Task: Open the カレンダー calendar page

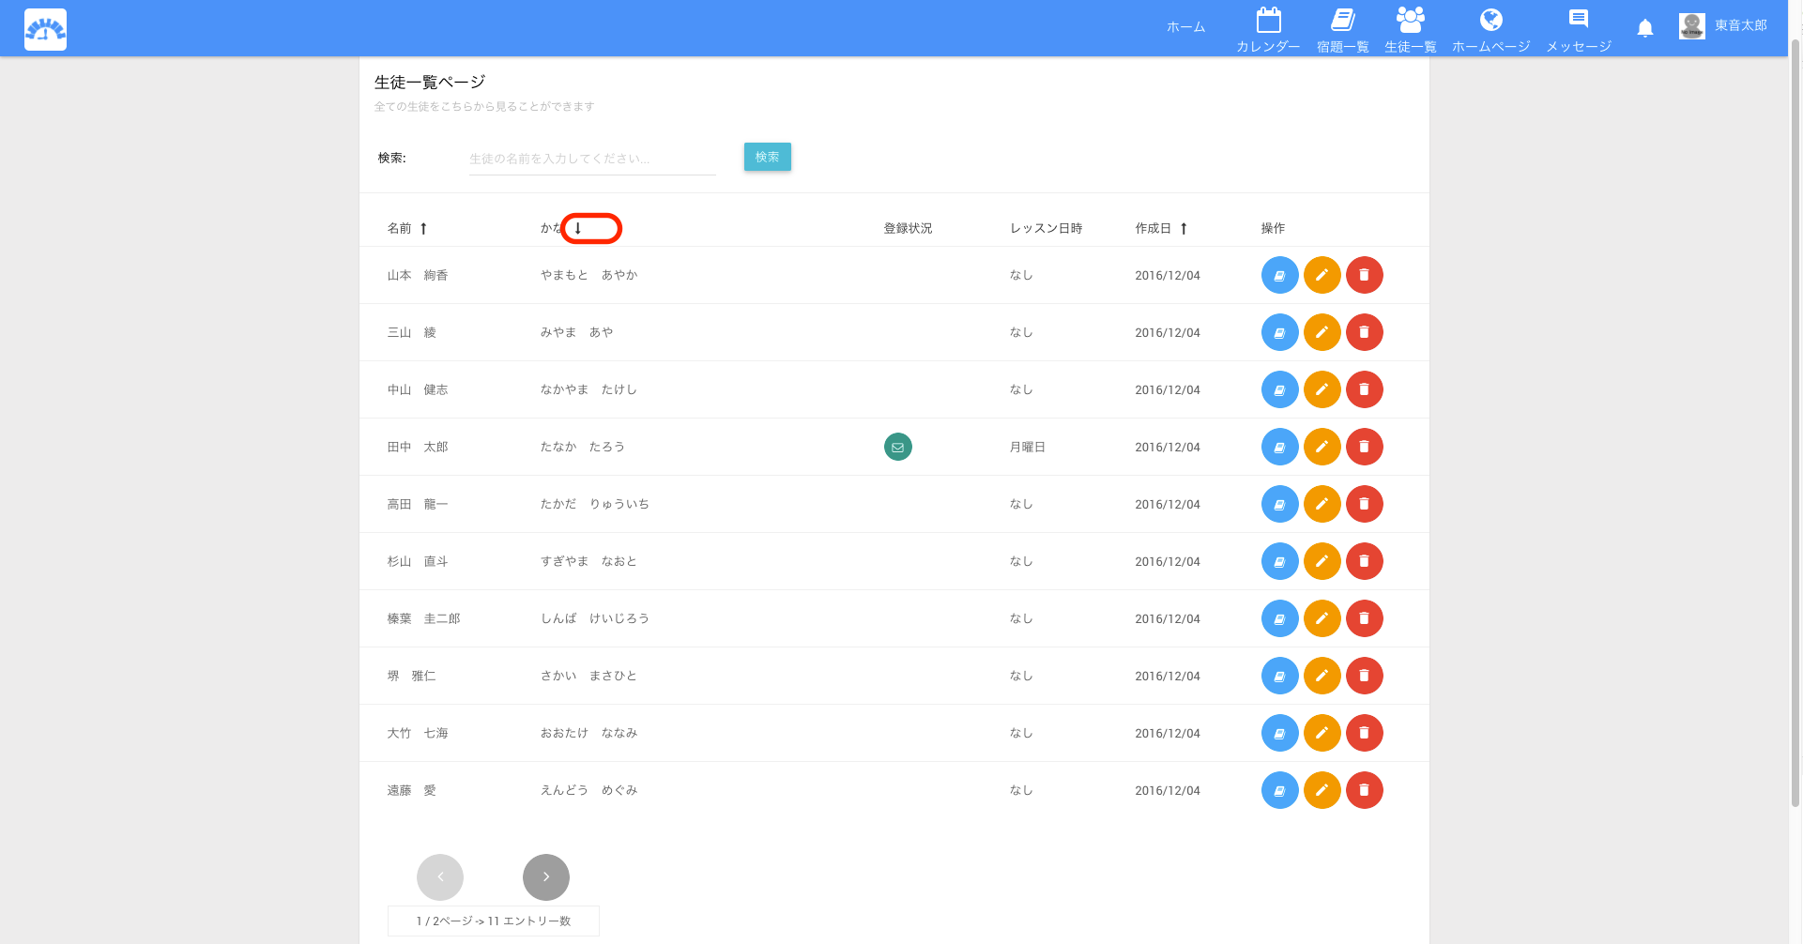Action: [1268, 30]
